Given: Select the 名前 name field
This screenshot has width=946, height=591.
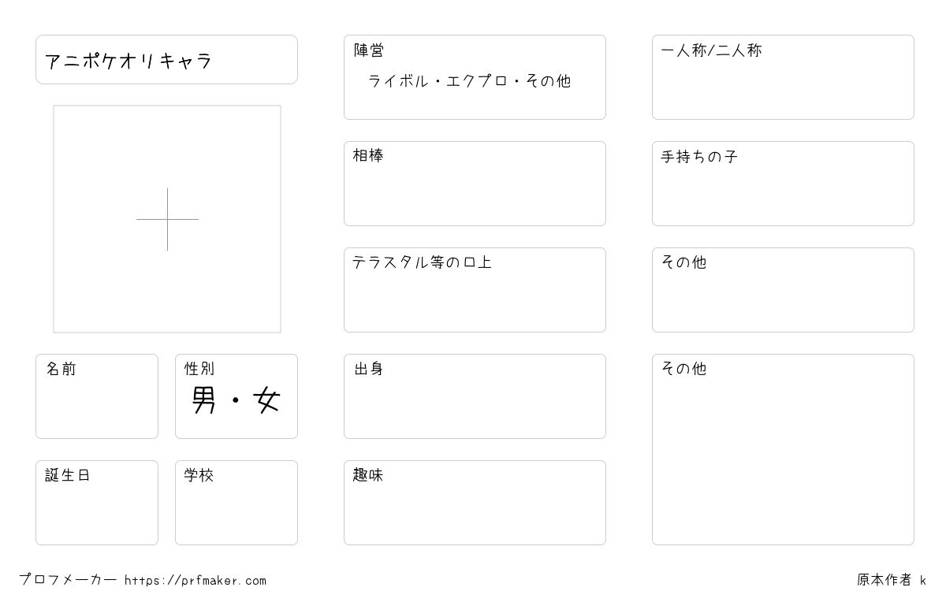Looking at the screenshot, I should (x=97, y=396).
